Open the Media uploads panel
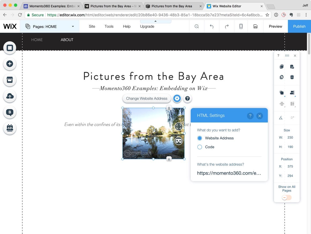 (10, 96)
